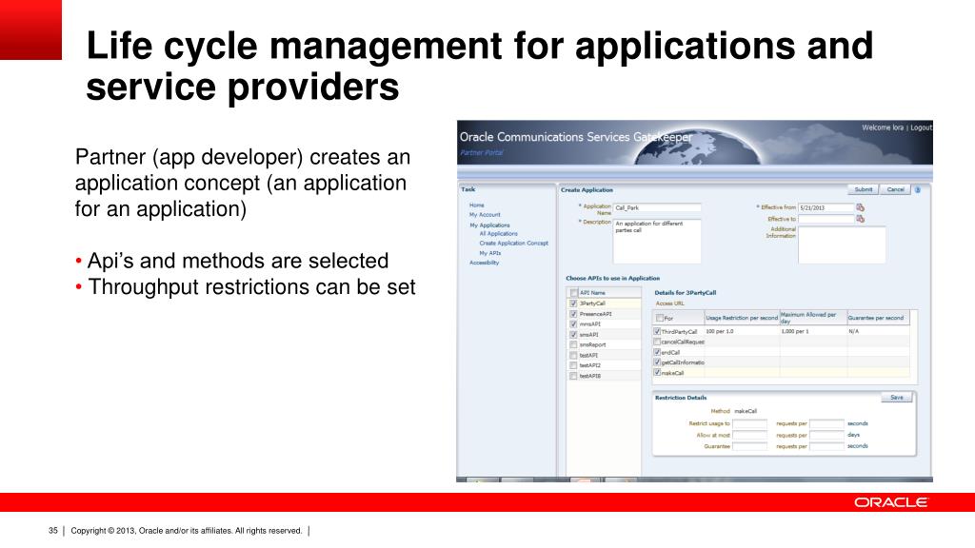Go to Home in the Task menu
The width and height of the screenshot is (975, 548).
point(476,205)
